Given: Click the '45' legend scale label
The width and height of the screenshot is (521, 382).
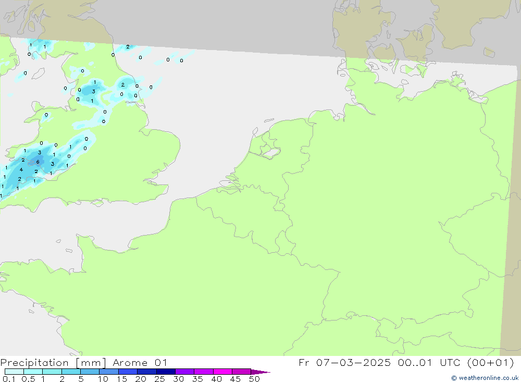Looking at the screenshot, I should 235,379.
